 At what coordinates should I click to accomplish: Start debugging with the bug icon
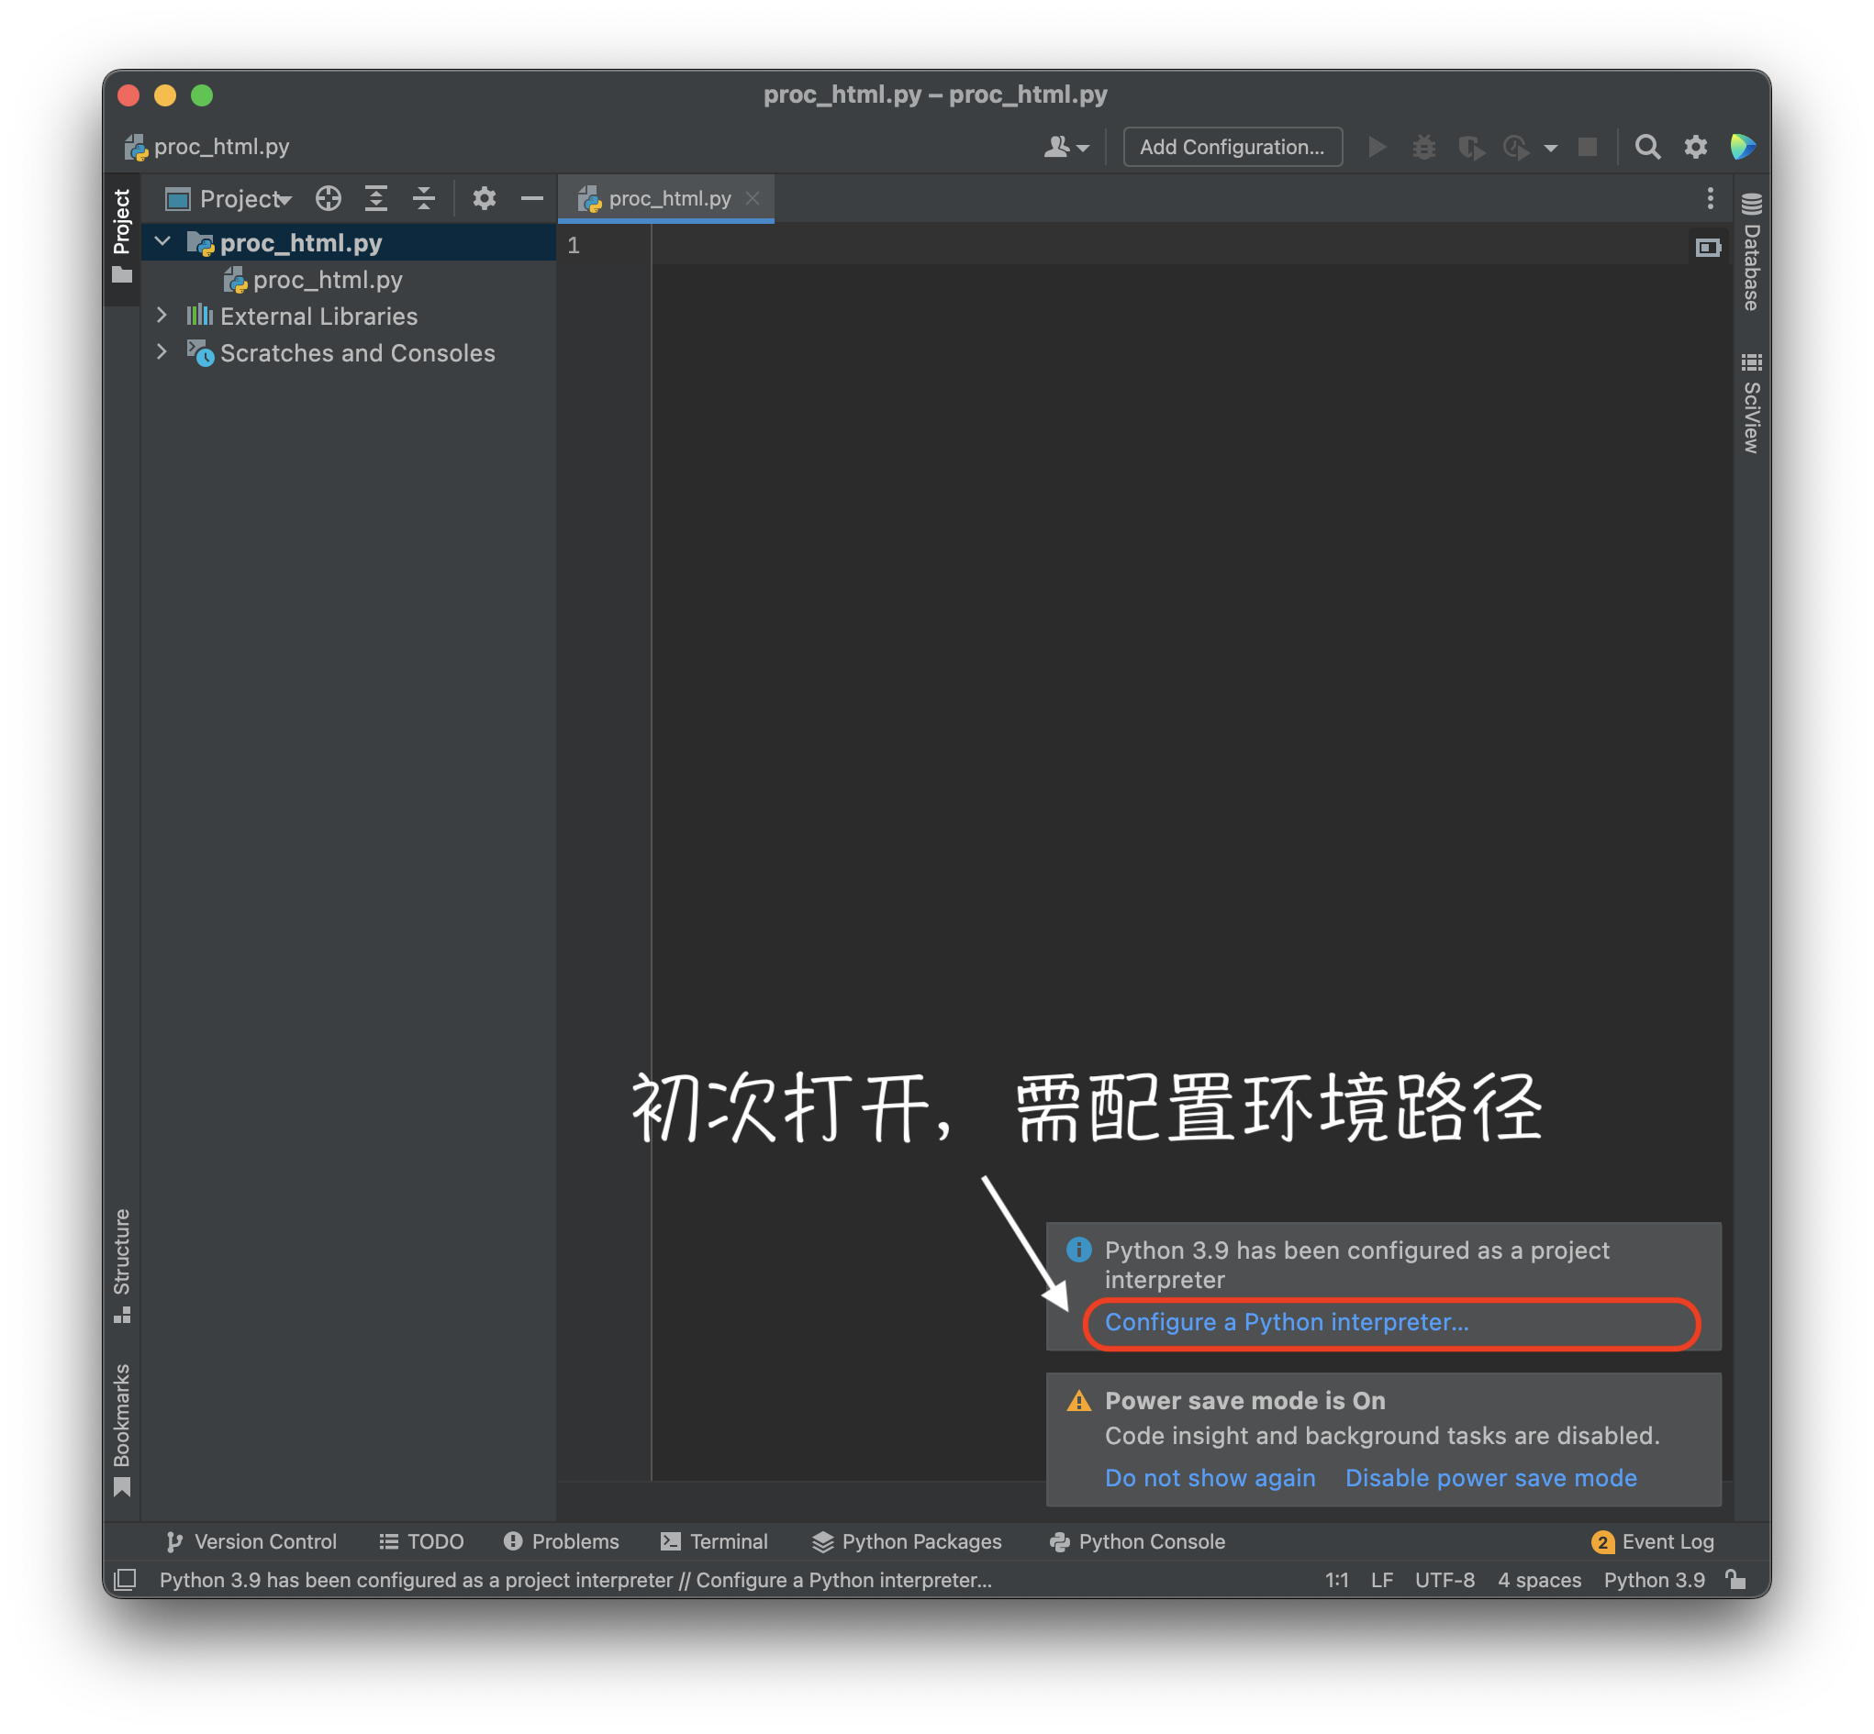[x=1423, y=148]
